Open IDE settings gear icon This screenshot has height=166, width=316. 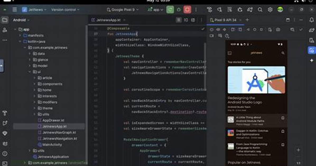(270, 10)
